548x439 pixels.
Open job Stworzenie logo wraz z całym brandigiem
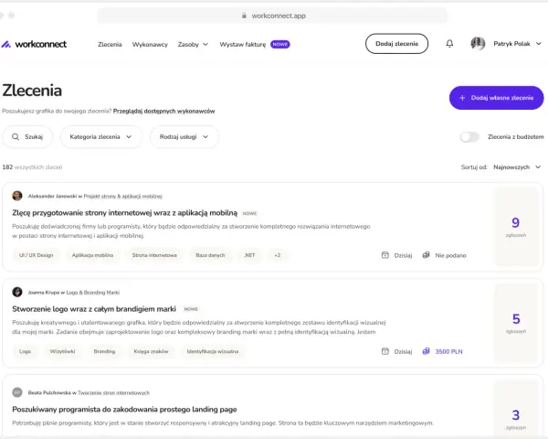(x=94, y=309)
